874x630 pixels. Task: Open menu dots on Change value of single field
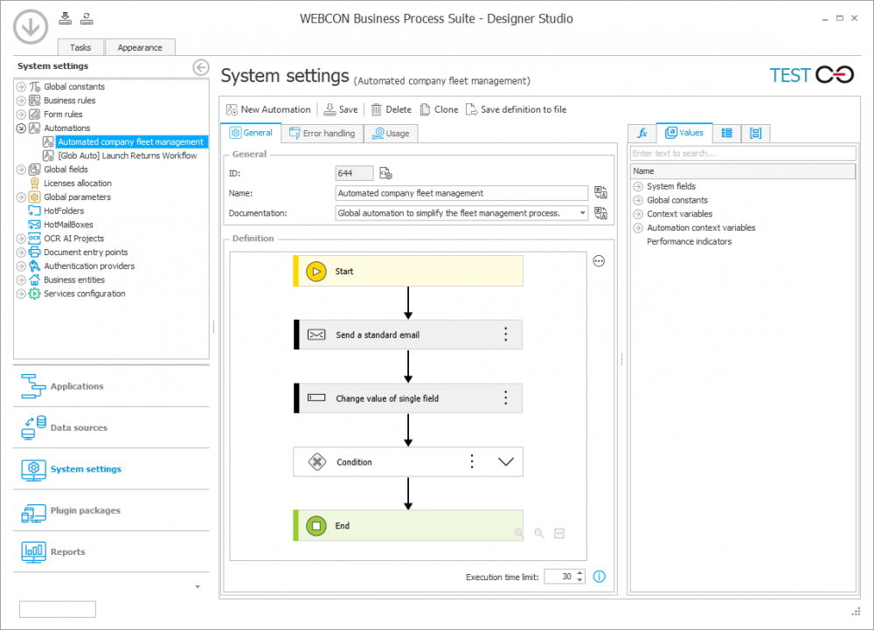[505, 398]
